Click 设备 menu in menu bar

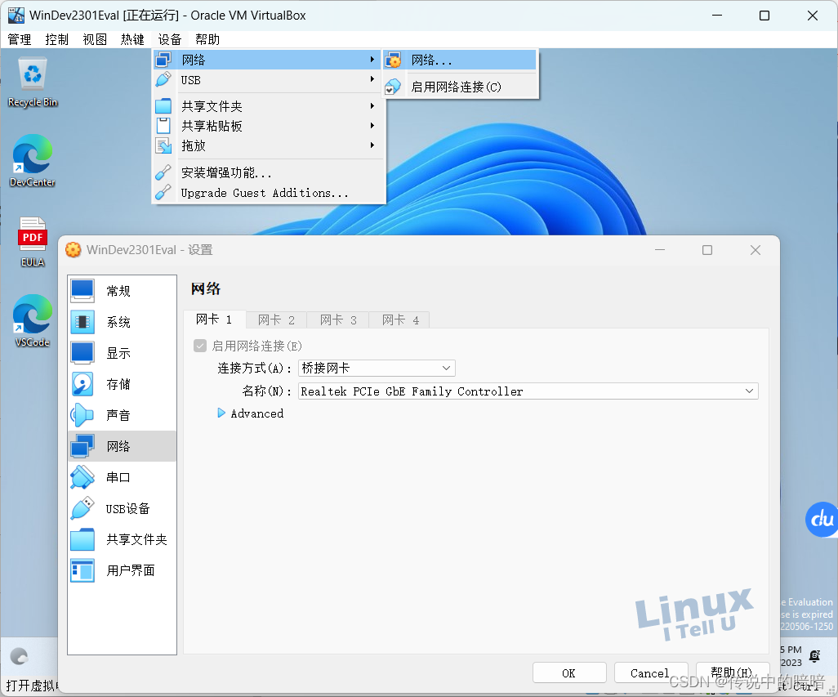(x=170, y=39)
